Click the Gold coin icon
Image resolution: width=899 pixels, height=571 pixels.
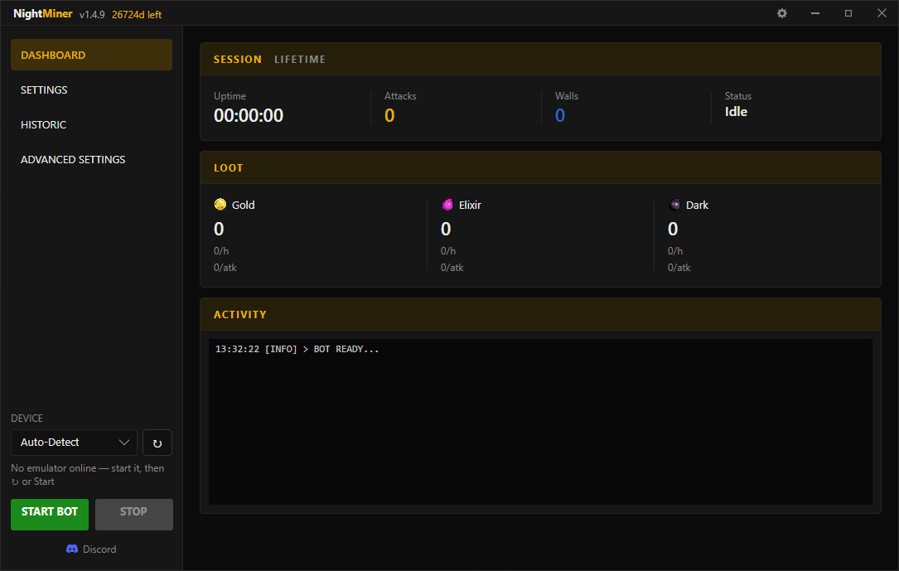coord(220,205)
